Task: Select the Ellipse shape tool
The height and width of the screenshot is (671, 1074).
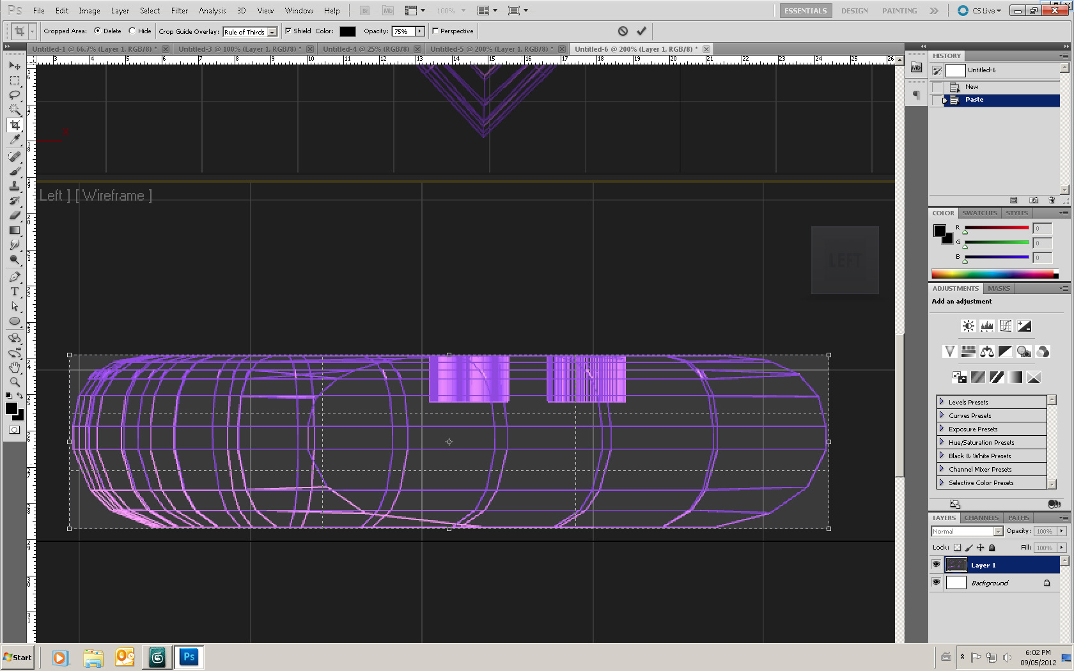Action: (15, 321)
